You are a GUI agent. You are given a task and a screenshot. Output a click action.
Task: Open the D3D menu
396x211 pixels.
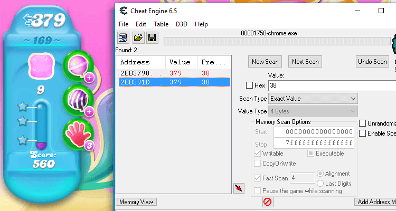(182, 24)
